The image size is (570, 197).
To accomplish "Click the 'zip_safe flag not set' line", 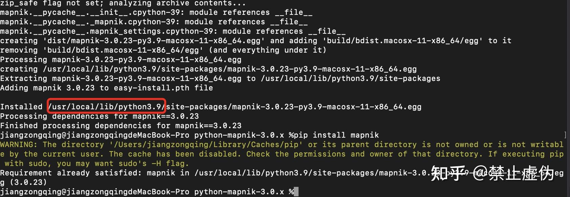I will pyautogui.click(x=123, y=3).
